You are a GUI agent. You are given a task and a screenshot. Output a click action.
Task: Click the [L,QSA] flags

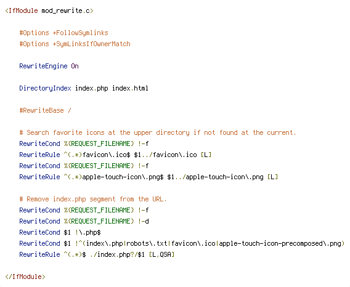(x=162, y=254)
